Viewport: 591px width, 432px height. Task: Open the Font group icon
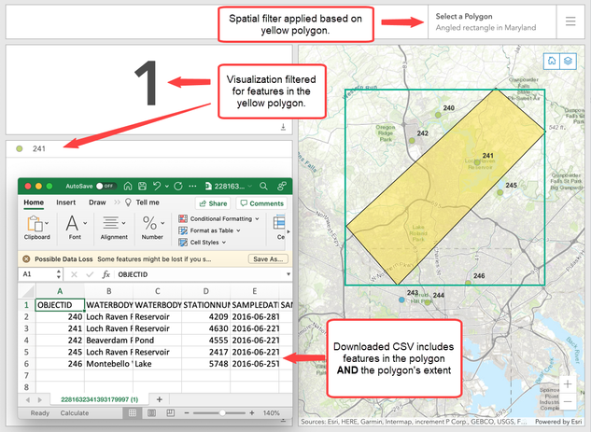point(72,223)
